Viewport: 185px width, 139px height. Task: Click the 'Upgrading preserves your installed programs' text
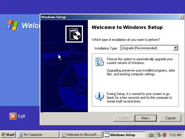coord(141,72)
